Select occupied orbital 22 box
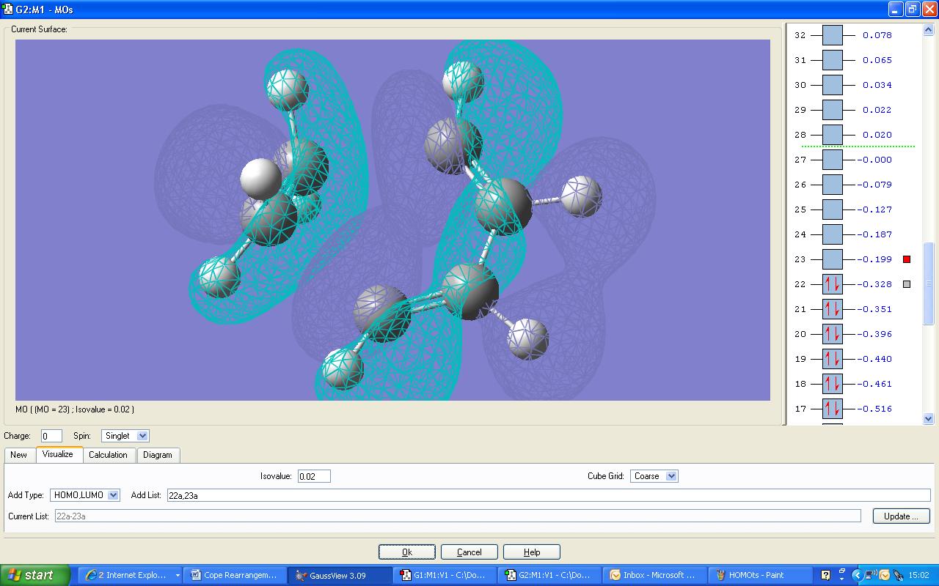The height and width of the screenshot is (586, 939). pos(832,284)
